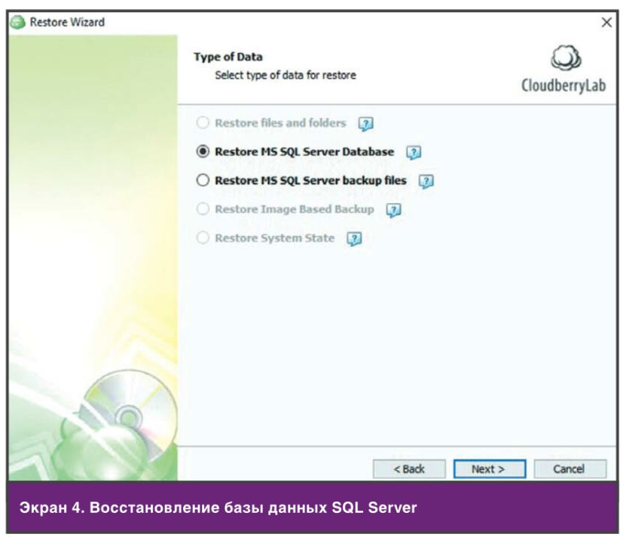Viewport: 623px width, 537px height.
Task: Open help for MS SQL Server backup files
Action: click(x=426, y=182)
